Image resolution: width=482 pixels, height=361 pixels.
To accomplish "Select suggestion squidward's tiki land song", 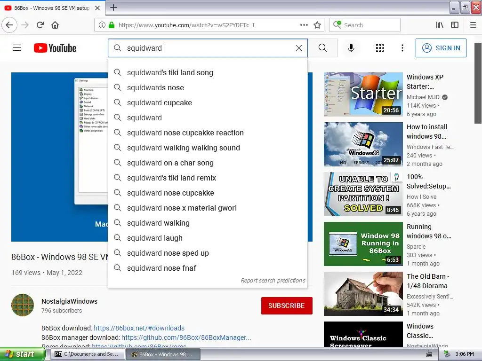I will pyautogui.click(x=208, y=72).
